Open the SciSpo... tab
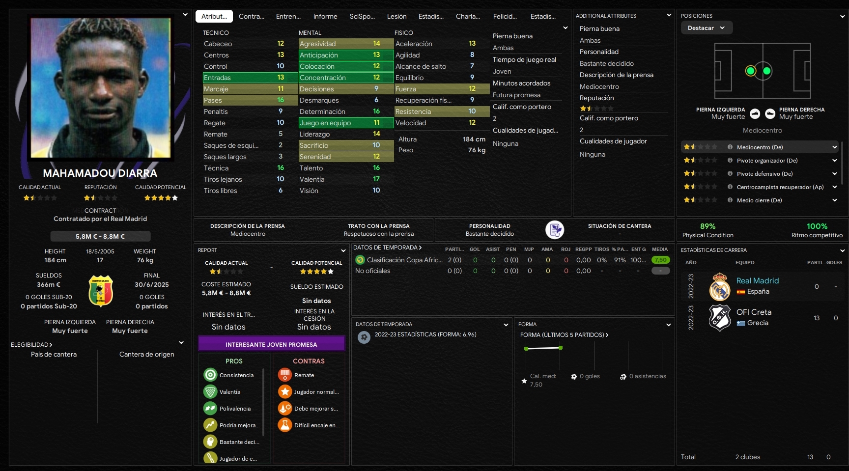This screenshot has width=849, height=471. (x=362, y=16)
